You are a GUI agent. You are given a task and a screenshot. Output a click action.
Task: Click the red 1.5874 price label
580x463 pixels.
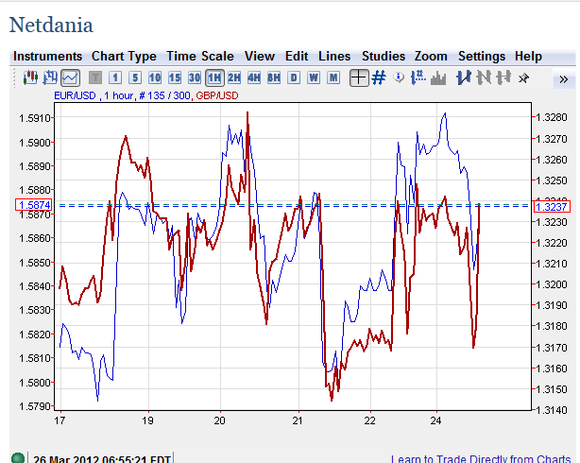click(x=33, y=205)
